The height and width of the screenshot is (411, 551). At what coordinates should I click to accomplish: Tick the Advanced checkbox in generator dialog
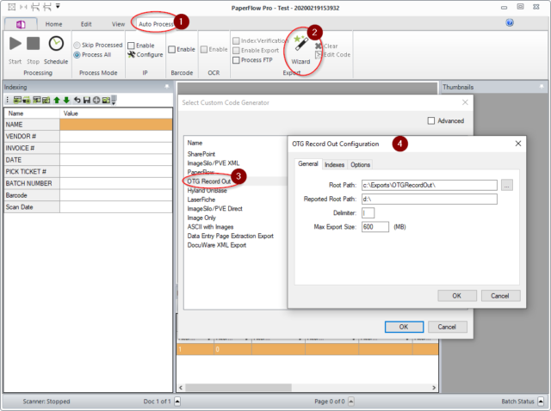431,120
